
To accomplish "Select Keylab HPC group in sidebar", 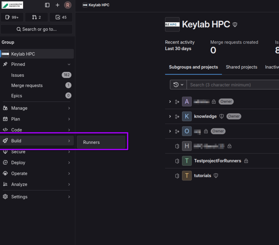I will tap(37, 54).
